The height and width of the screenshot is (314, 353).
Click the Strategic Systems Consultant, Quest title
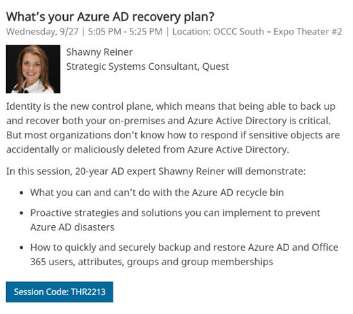coord(147,66)
